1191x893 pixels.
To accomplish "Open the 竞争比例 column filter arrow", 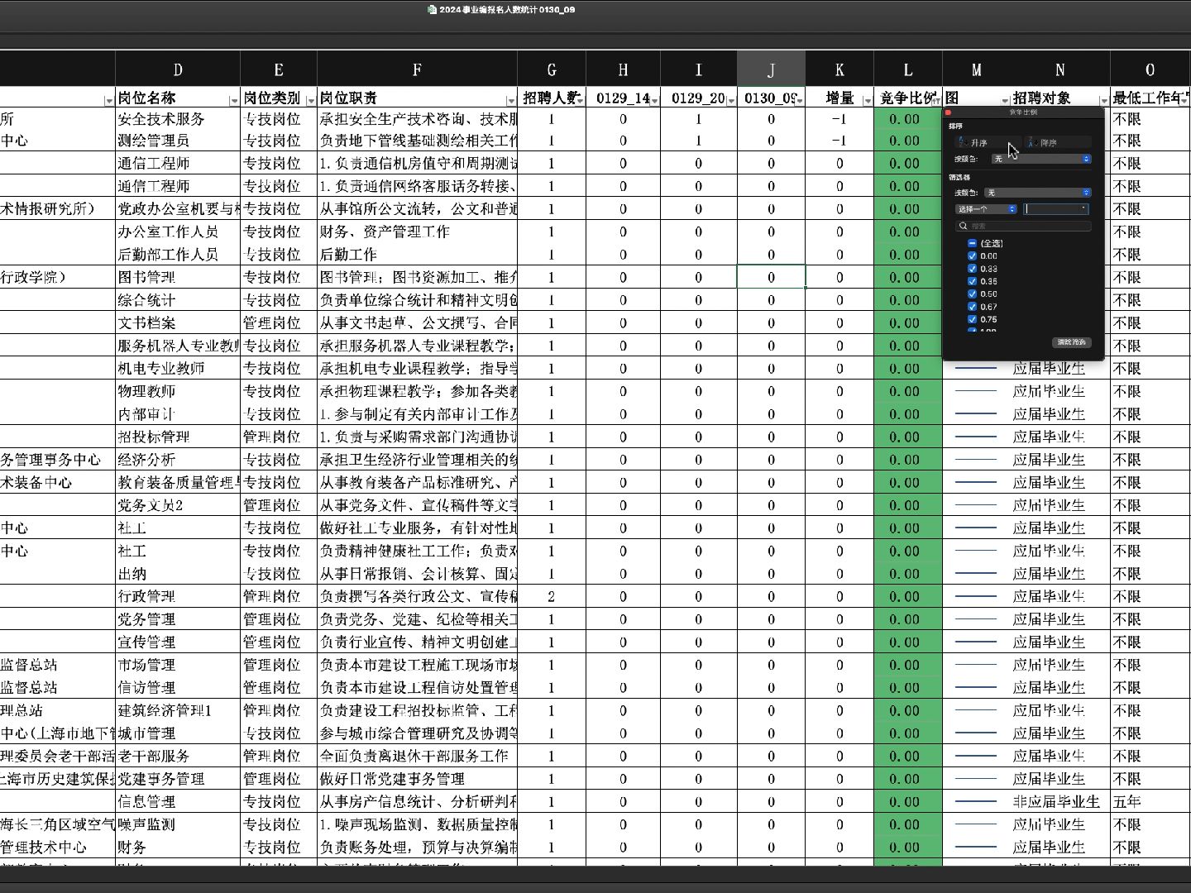I will 936,101.
